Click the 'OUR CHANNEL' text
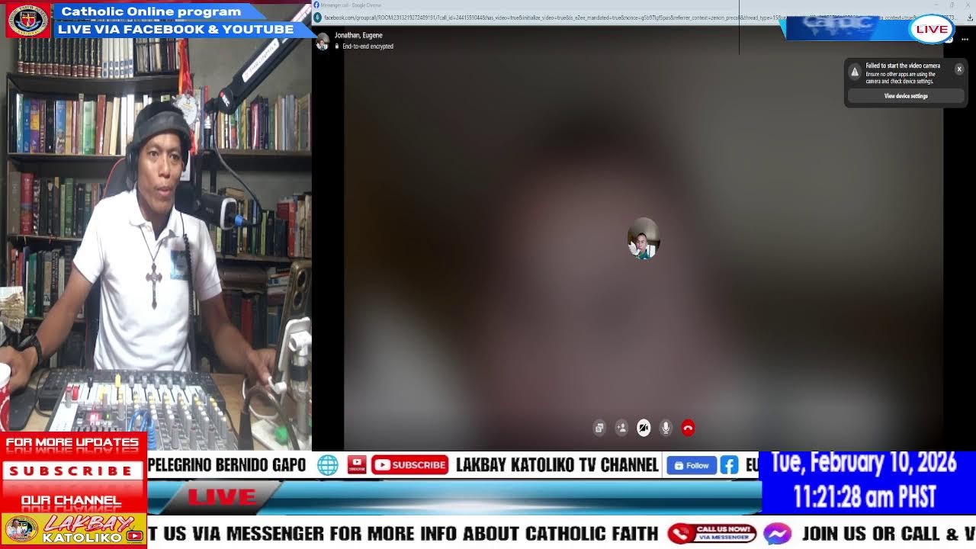Image resolution: width=976 pixels, height=549 pixels. 71,501
